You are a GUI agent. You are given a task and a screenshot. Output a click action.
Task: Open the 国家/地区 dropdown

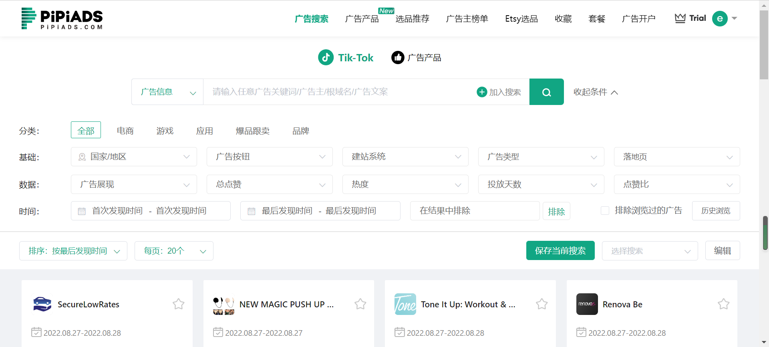pyautogui.click(x=134, y=157)
